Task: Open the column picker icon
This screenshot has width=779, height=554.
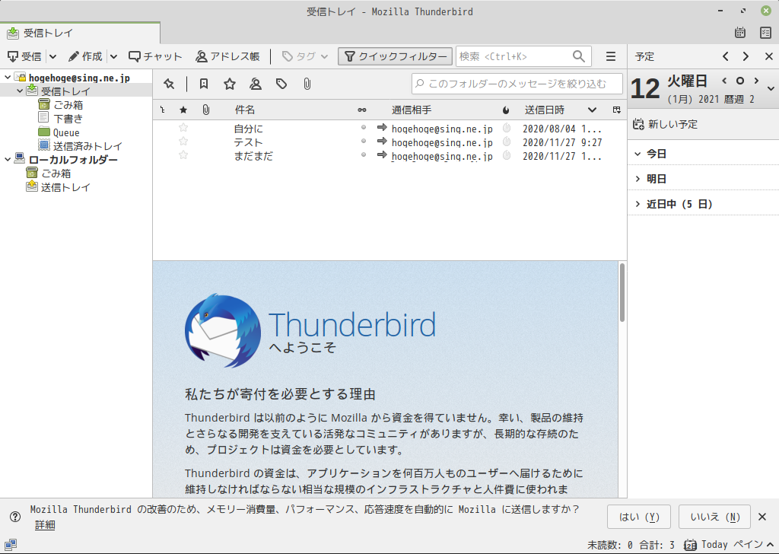Action: click(x=616, y=110)
